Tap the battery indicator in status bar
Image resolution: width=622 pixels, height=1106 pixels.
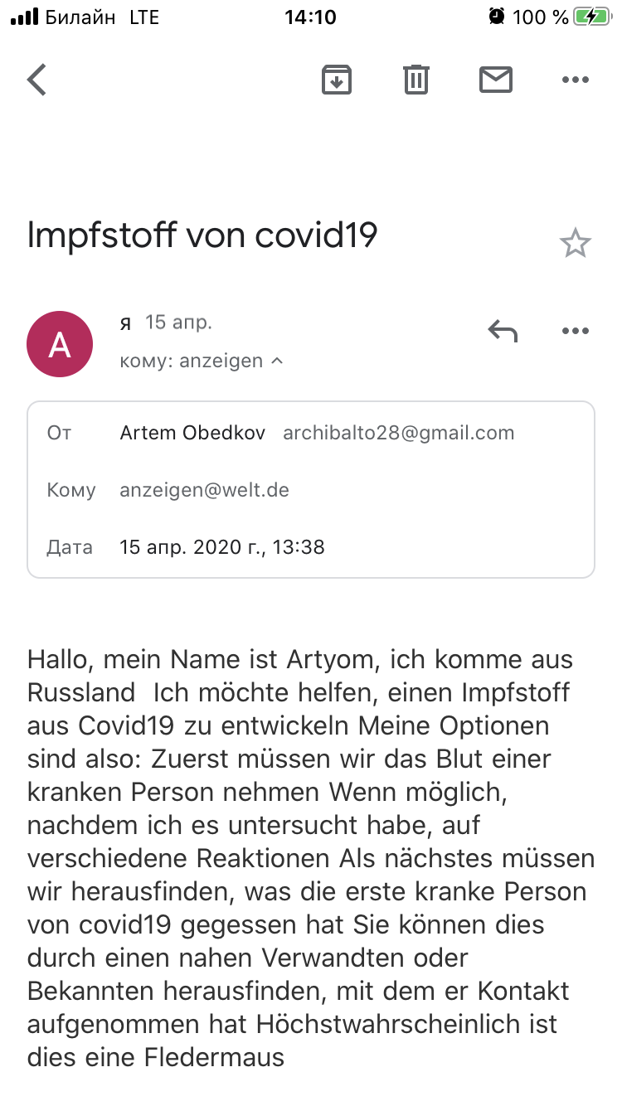click(x=592, y=17)
